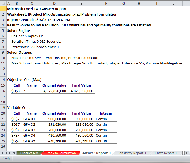Select cell containing $D$3 reference
This screenshot has width=190, height=163.
click(x=16, y=91)
